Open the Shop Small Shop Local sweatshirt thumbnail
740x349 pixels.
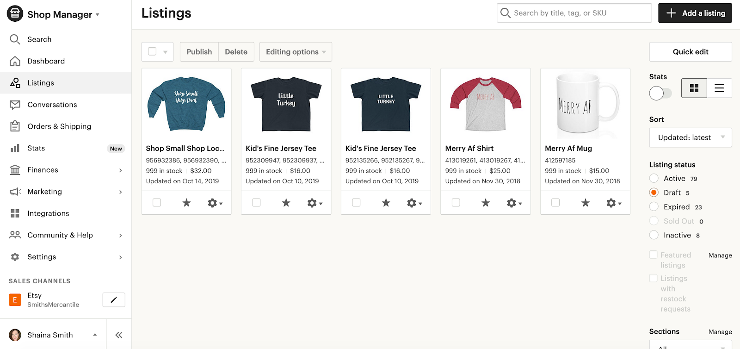point(186,105)
